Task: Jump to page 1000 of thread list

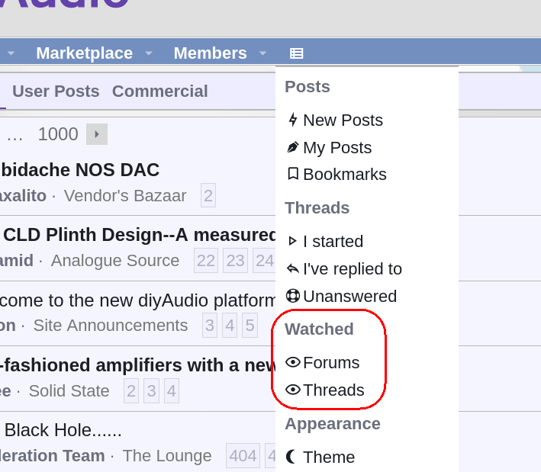Action: pyautogui.click(x=58, y=134)
